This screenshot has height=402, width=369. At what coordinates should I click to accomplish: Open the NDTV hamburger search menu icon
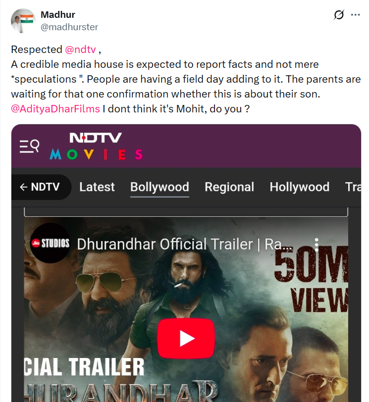(x=30, y=147)
